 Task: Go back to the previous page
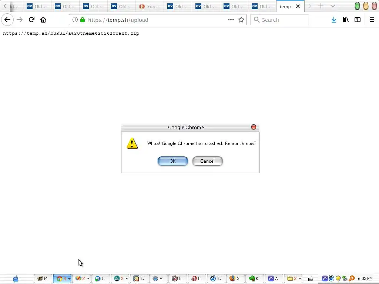(x=7, y=20)
